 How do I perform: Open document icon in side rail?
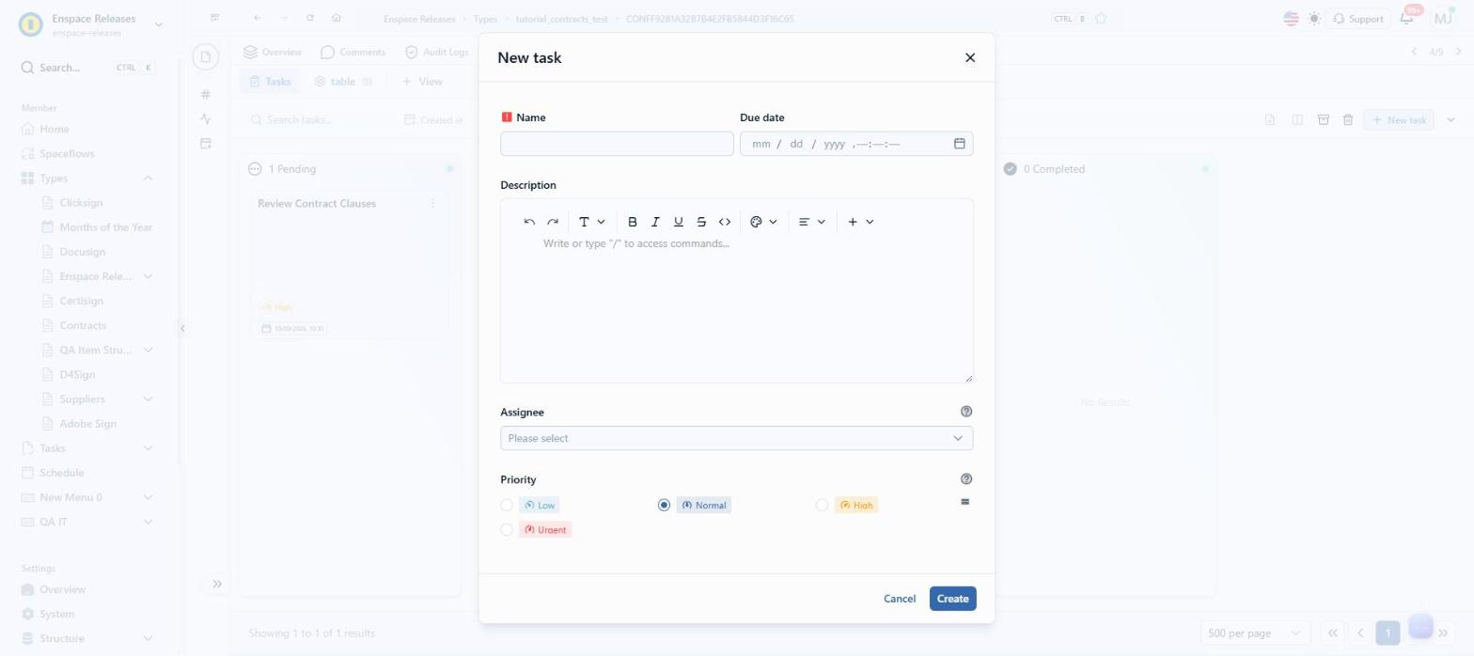tap(206, 57)
